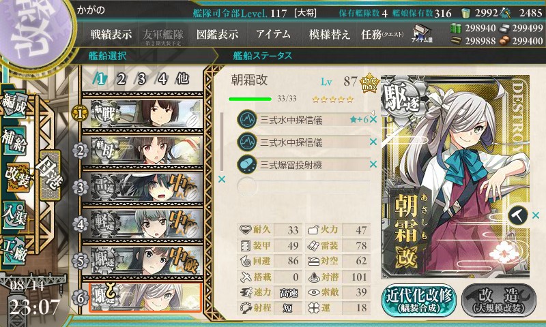The width and height of the screenshot is (546, 327).
Task: Switch to fleet 2 tab
Action: pyautogui.click(x=121, y=80)
